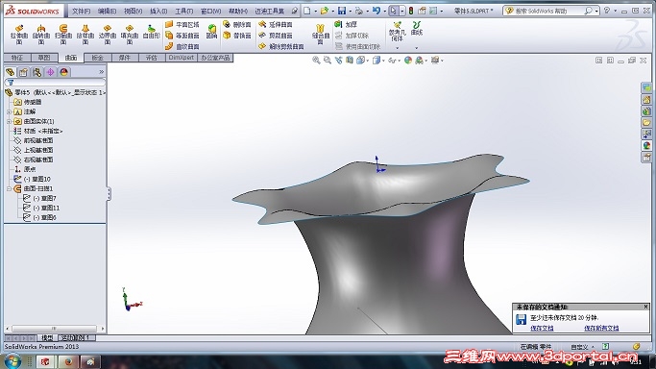Expand the 曲面实体(1) folder
The width and height of the screenshot is (656, 369).
coord(10,121)
